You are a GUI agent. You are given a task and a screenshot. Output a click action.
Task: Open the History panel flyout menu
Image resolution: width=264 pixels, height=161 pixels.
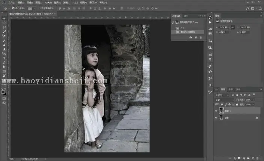(x=204, y=16)
